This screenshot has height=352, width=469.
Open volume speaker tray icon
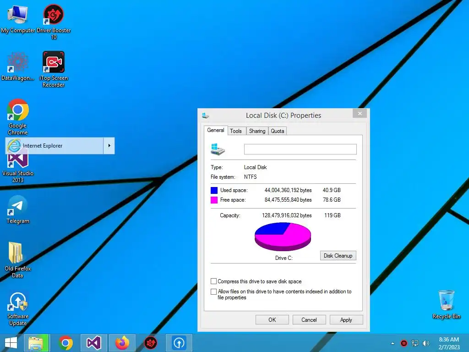tap(425, 343)
